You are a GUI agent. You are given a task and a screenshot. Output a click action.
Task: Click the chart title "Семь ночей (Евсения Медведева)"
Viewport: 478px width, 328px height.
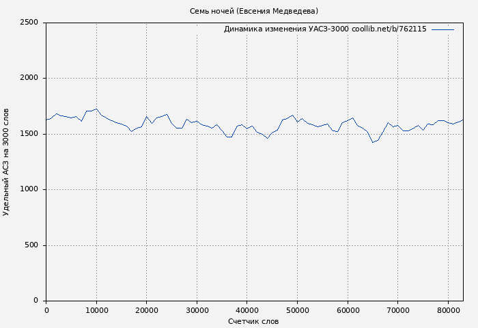(x=253, y=11)
